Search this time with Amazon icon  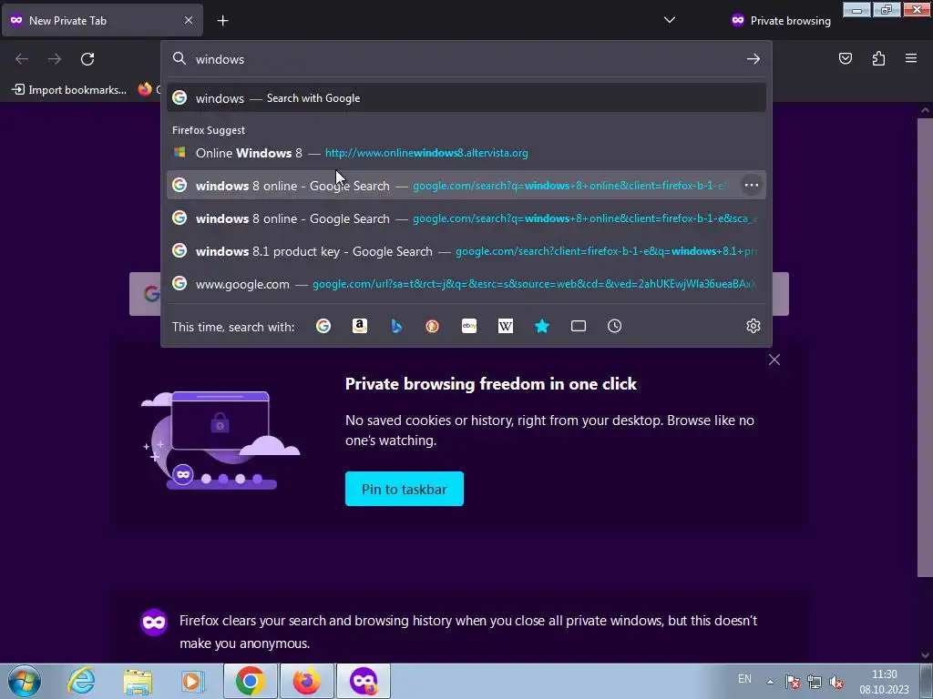click(x=359, y=326)
